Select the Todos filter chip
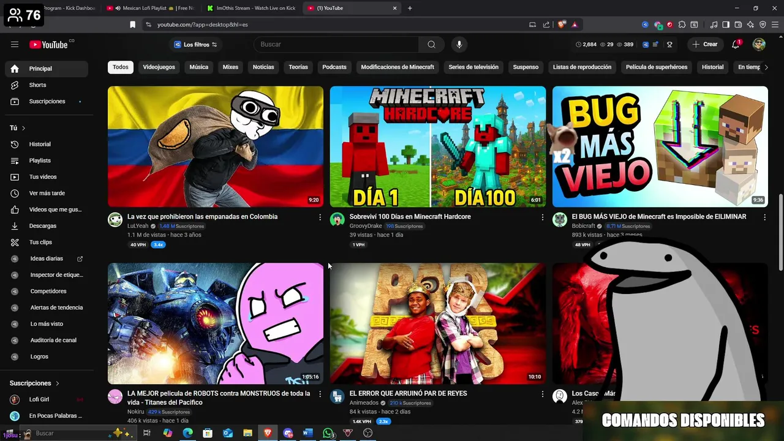Screen dimensions: 784x441 121,67
